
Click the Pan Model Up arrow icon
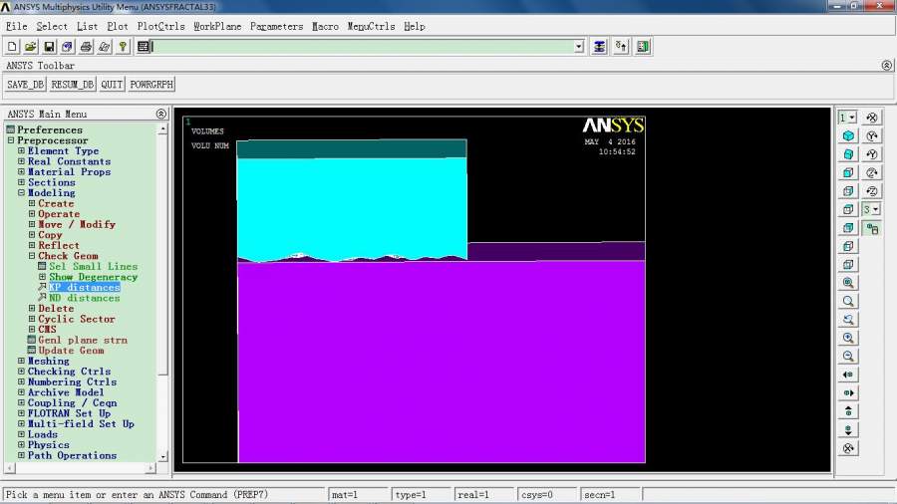pyautogui.click(x=848, y=411)
